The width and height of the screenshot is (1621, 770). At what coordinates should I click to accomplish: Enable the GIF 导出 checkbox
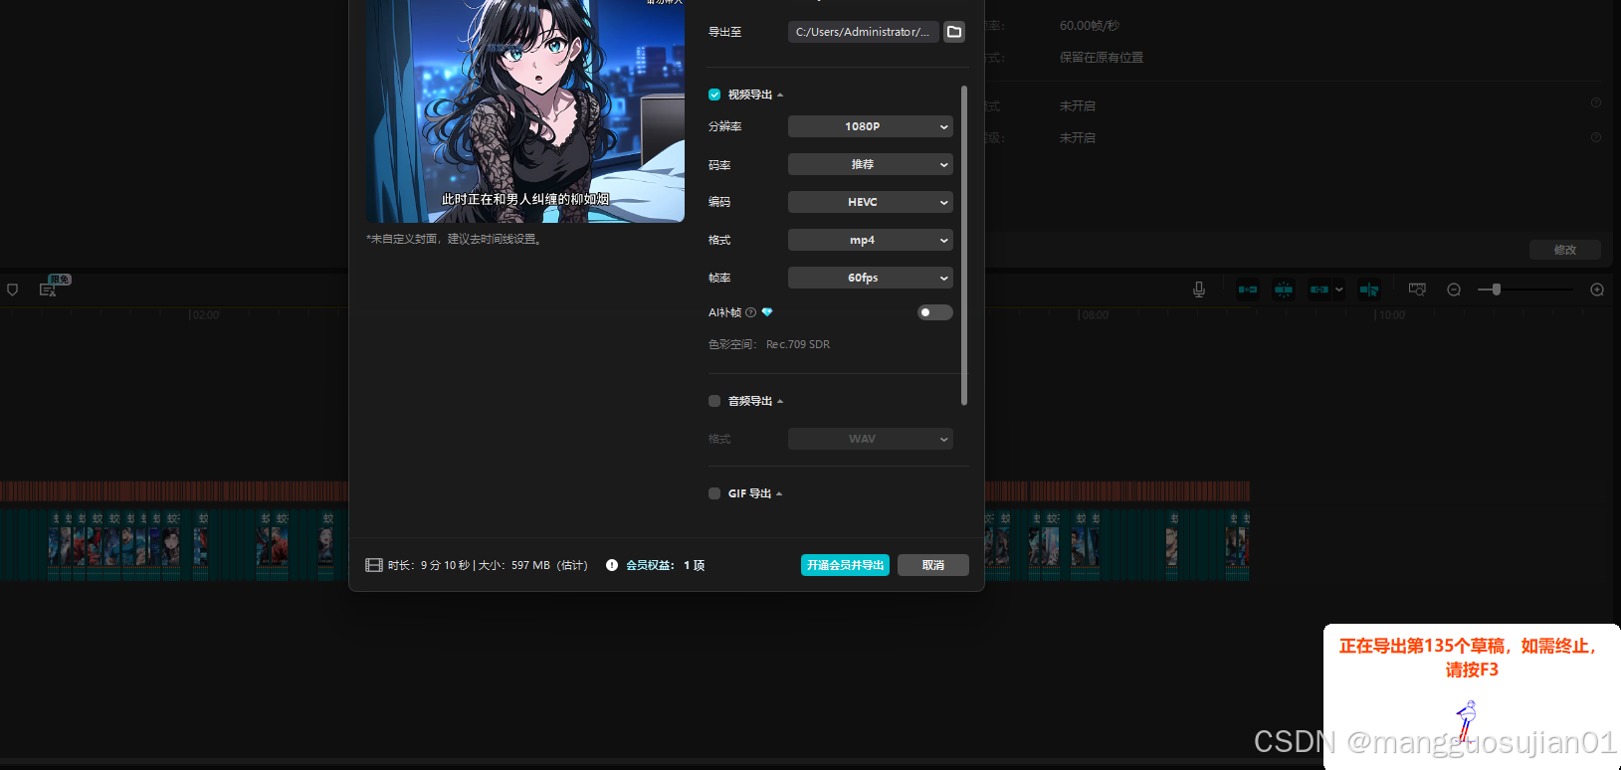pos(714,493)
